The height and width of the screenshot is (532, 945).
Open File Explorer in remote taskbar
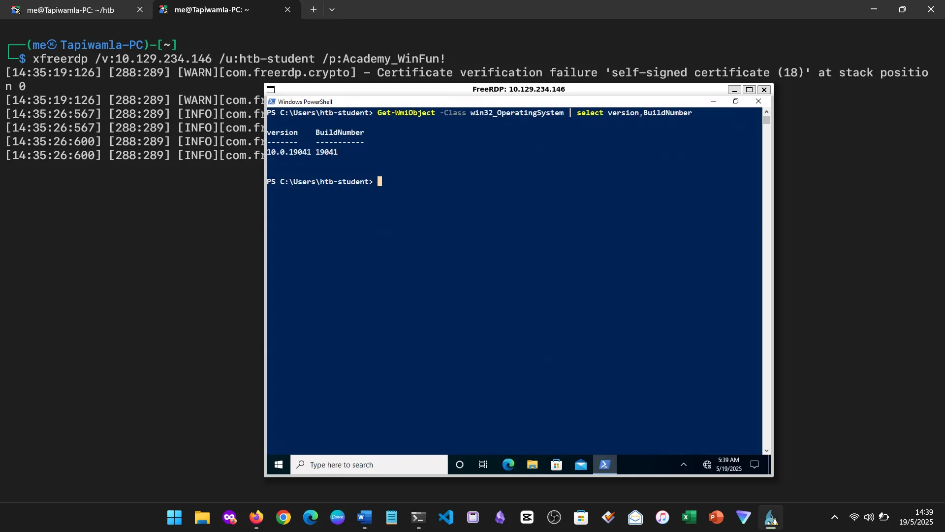pyautogui.click(x=532, y=465)
